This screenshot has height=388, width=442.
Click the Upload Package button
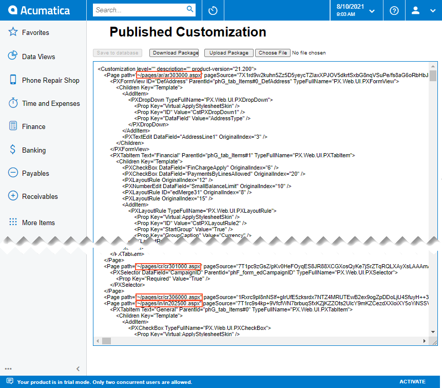228,53
